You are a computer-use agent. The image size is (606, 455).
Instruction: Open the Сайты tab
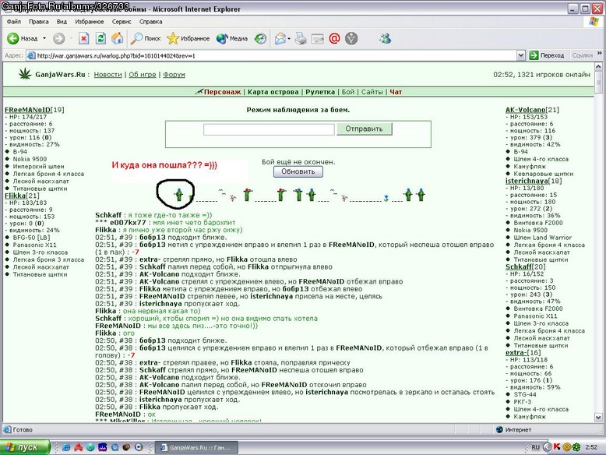pyautogui.click(x=372, y=92)
